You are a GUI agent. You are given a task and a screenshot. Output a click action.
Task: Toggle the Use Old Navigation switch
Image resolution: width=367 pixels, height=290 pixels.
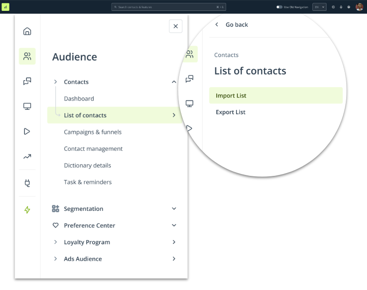coord(279,7)
